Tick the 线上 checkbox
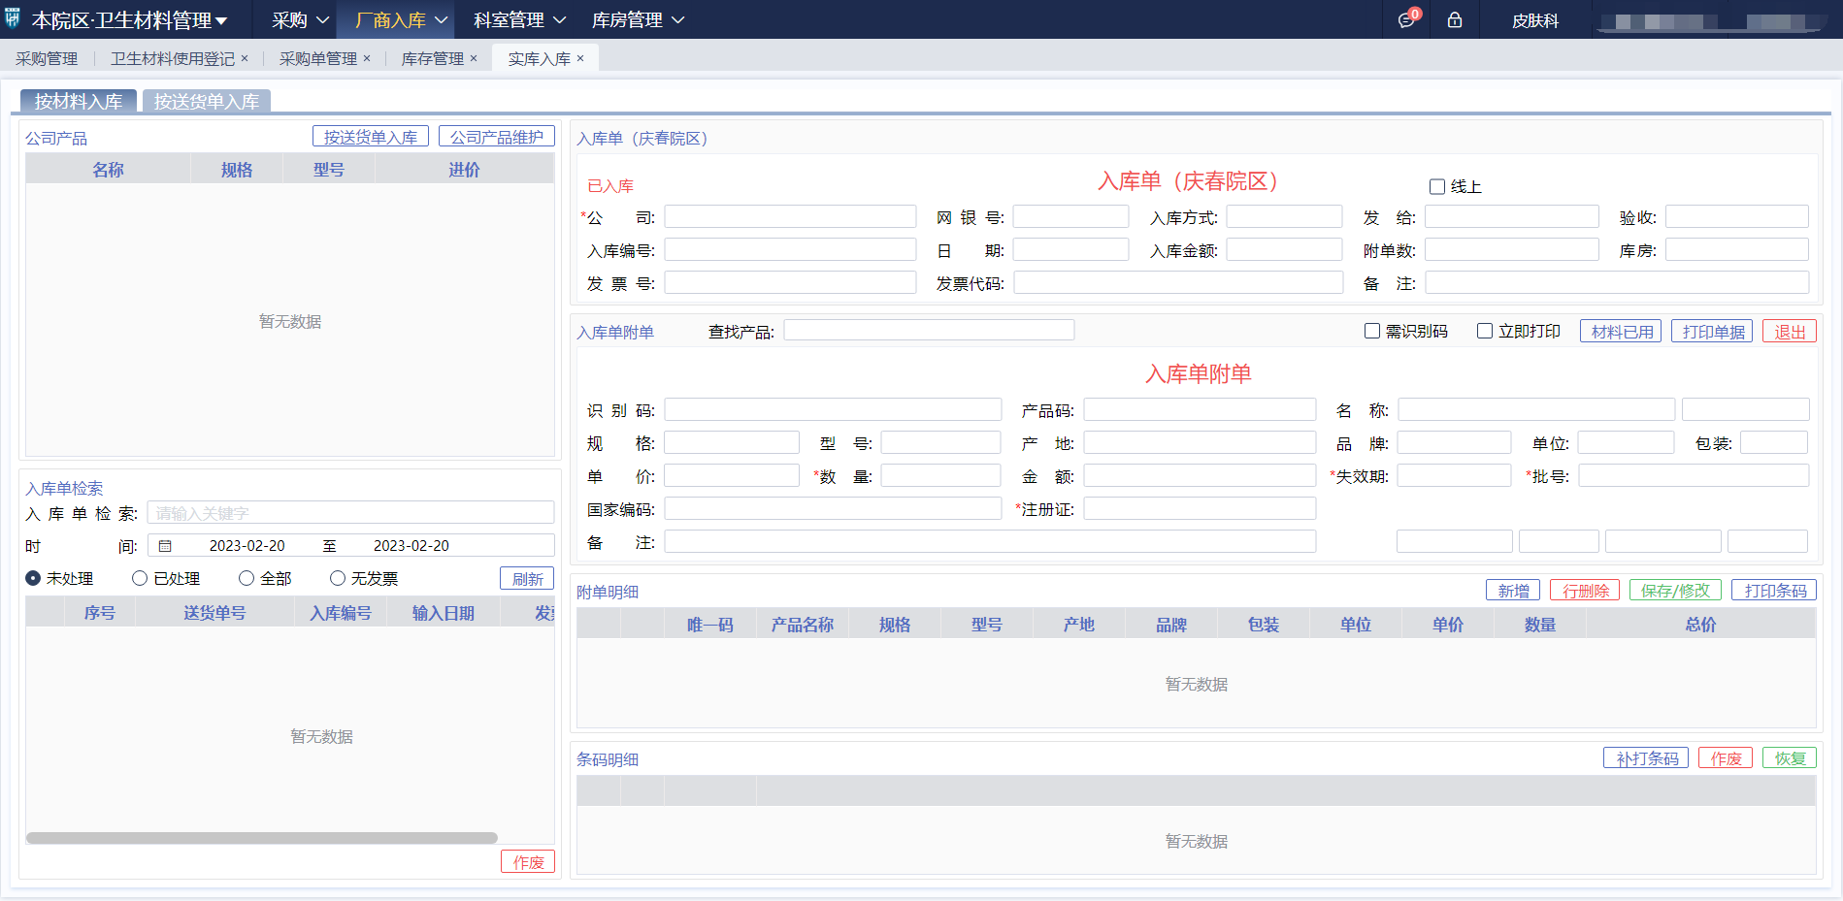The height and width of the screenshot is (901, 1843). pyautogui.click(x=1437, y=186)
